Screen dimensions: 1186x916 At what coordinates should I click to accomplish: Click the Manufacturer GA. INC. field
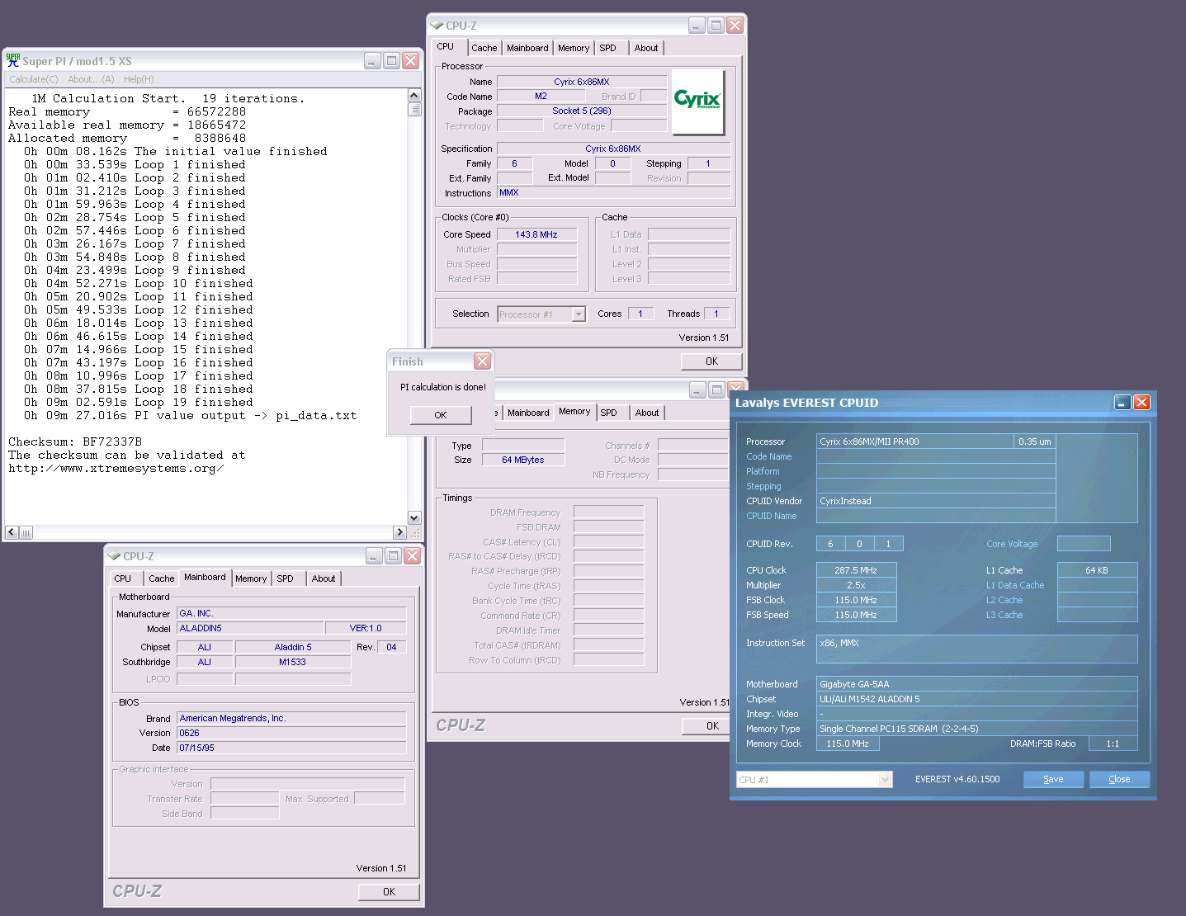click(291, 613)
